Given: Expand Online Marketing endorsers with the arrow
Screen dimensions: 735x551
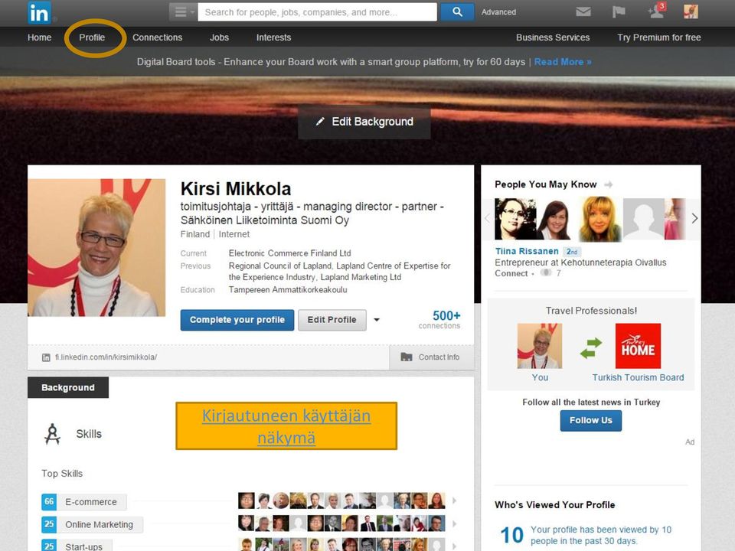Looking at the screenshot, I should (x=454, y=523).
